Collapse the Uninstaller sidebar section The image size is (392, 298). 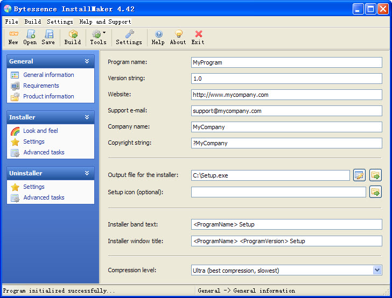point(87,173)
